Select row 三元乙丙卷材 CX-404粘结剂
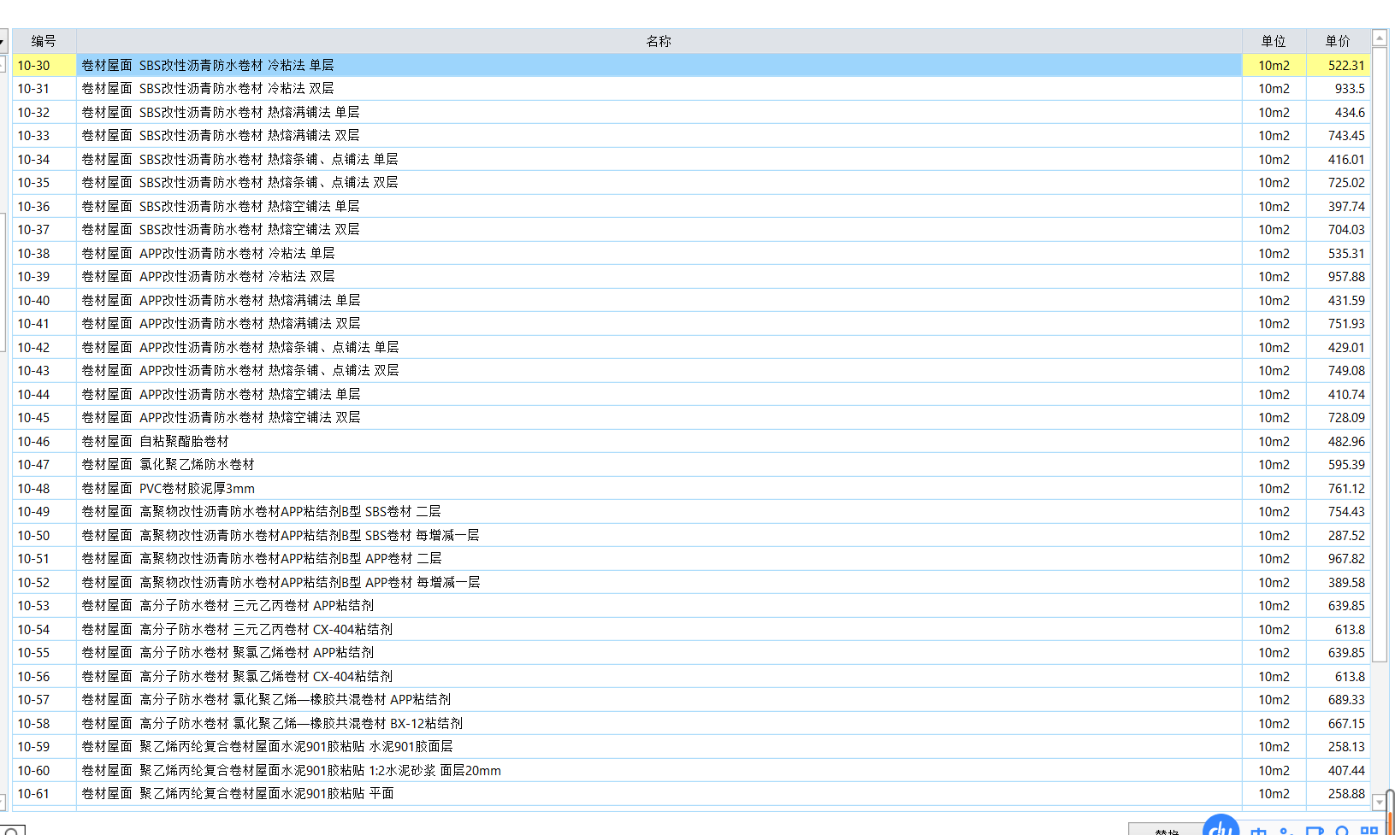This screenshot has width=1395, height=835. [x=659, y=629]
